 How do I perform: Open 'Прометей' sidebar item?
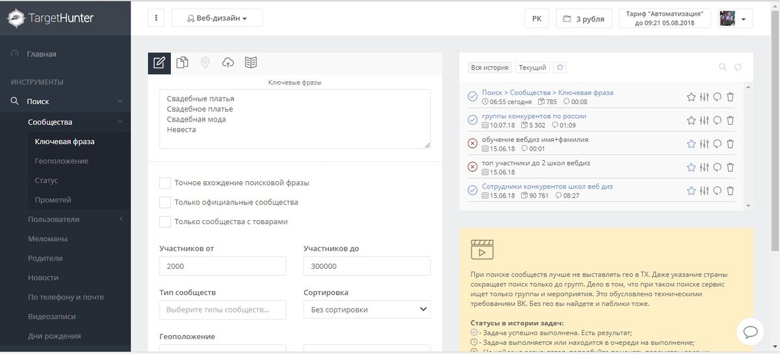pyautogui.click(x=53, y=200)
